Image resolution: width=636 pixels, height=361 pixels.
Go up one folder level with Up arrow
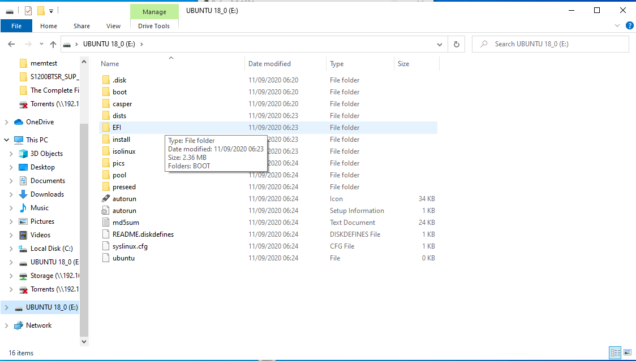pyautogui.click(x=53, y=44)
